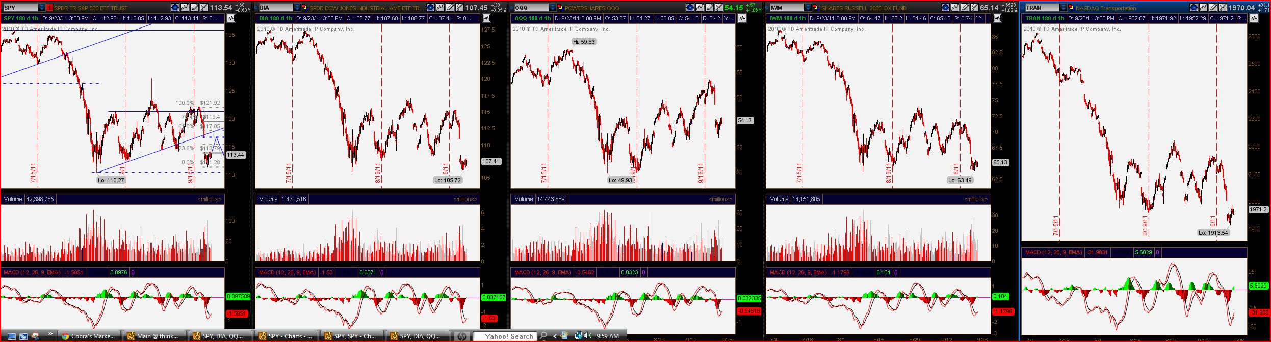Viewport: 1271px width, 342px height.
Task: Expand the DIA symbol dropdown arrow
Action: [297, 8]
